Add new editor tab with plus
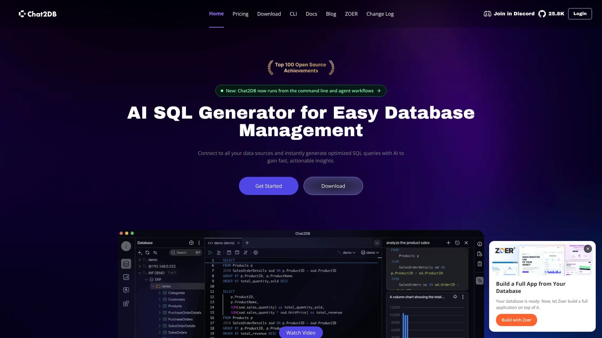 247,243
